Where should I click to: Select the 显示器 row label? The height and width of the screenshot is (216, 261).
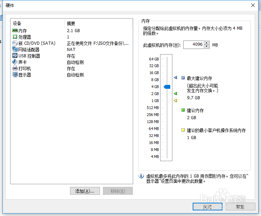[25, 75]
